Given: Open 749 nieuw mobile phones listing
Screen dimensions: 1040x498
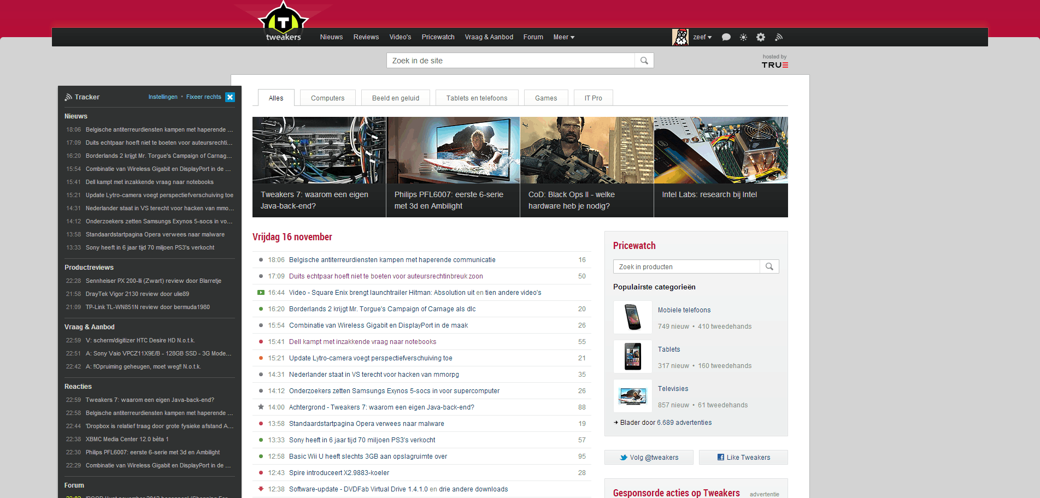Looking at the screenshot, I should 673,327.
